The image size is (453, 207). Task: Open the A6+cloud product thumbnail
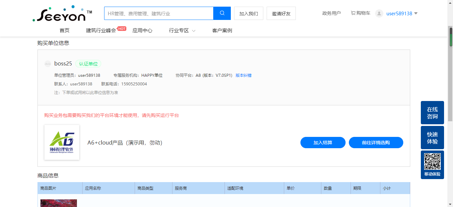click(x=62, y=143)
